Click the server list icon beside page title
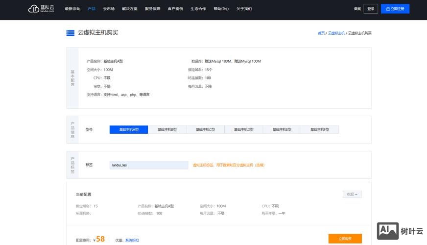This screenshot has width=427, height=245. tap(70, 33)
